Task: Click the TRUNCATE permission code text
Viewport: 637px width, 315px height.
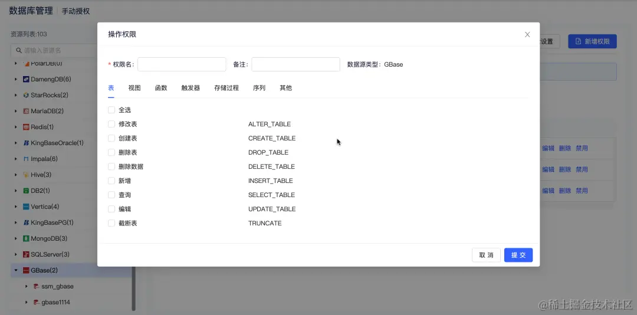Action: [x=265, y=223]
